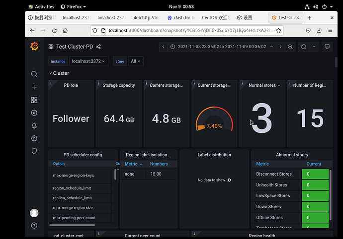The width and height of the screenshot is (343, 239).
Task: Switch to the CentOS browser tab
Action: pos(214,17)
